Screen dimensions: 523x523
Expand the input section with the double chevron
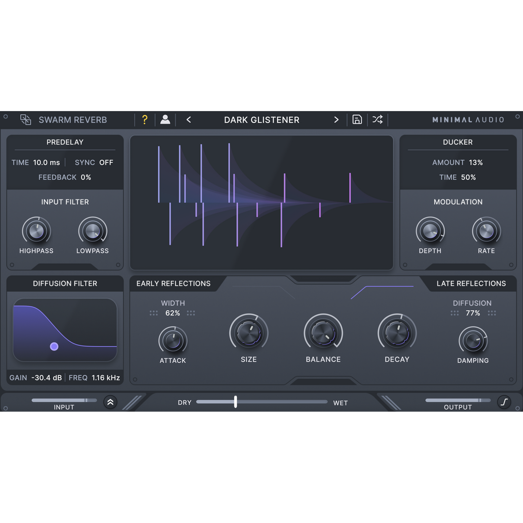[110, 402]
